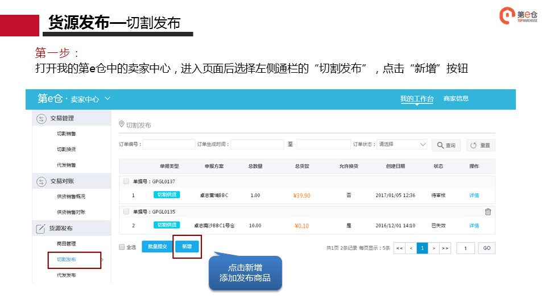Viewport: 546px width, 307px height.
Task: Click the 单据类型 column header
Action: (x=169, y=166)
